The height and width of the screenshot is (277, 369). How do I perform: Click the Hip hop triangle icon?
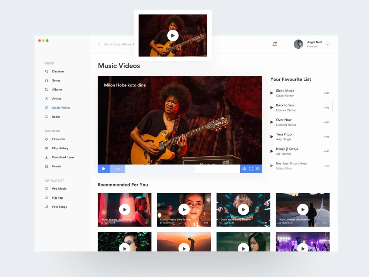tap(46, 198)
